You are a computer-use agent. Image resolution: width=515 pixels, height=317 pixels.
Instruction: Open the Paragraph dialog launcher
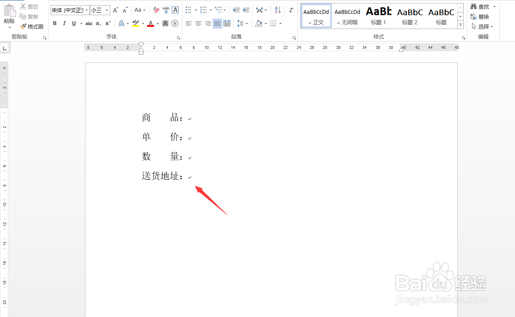294,38
